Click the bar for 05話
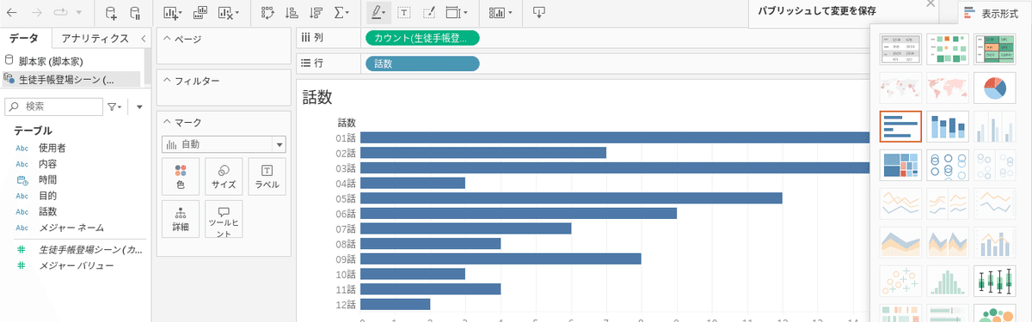The width and height of the screenshot is (1032, 322). tap(571, 197)
